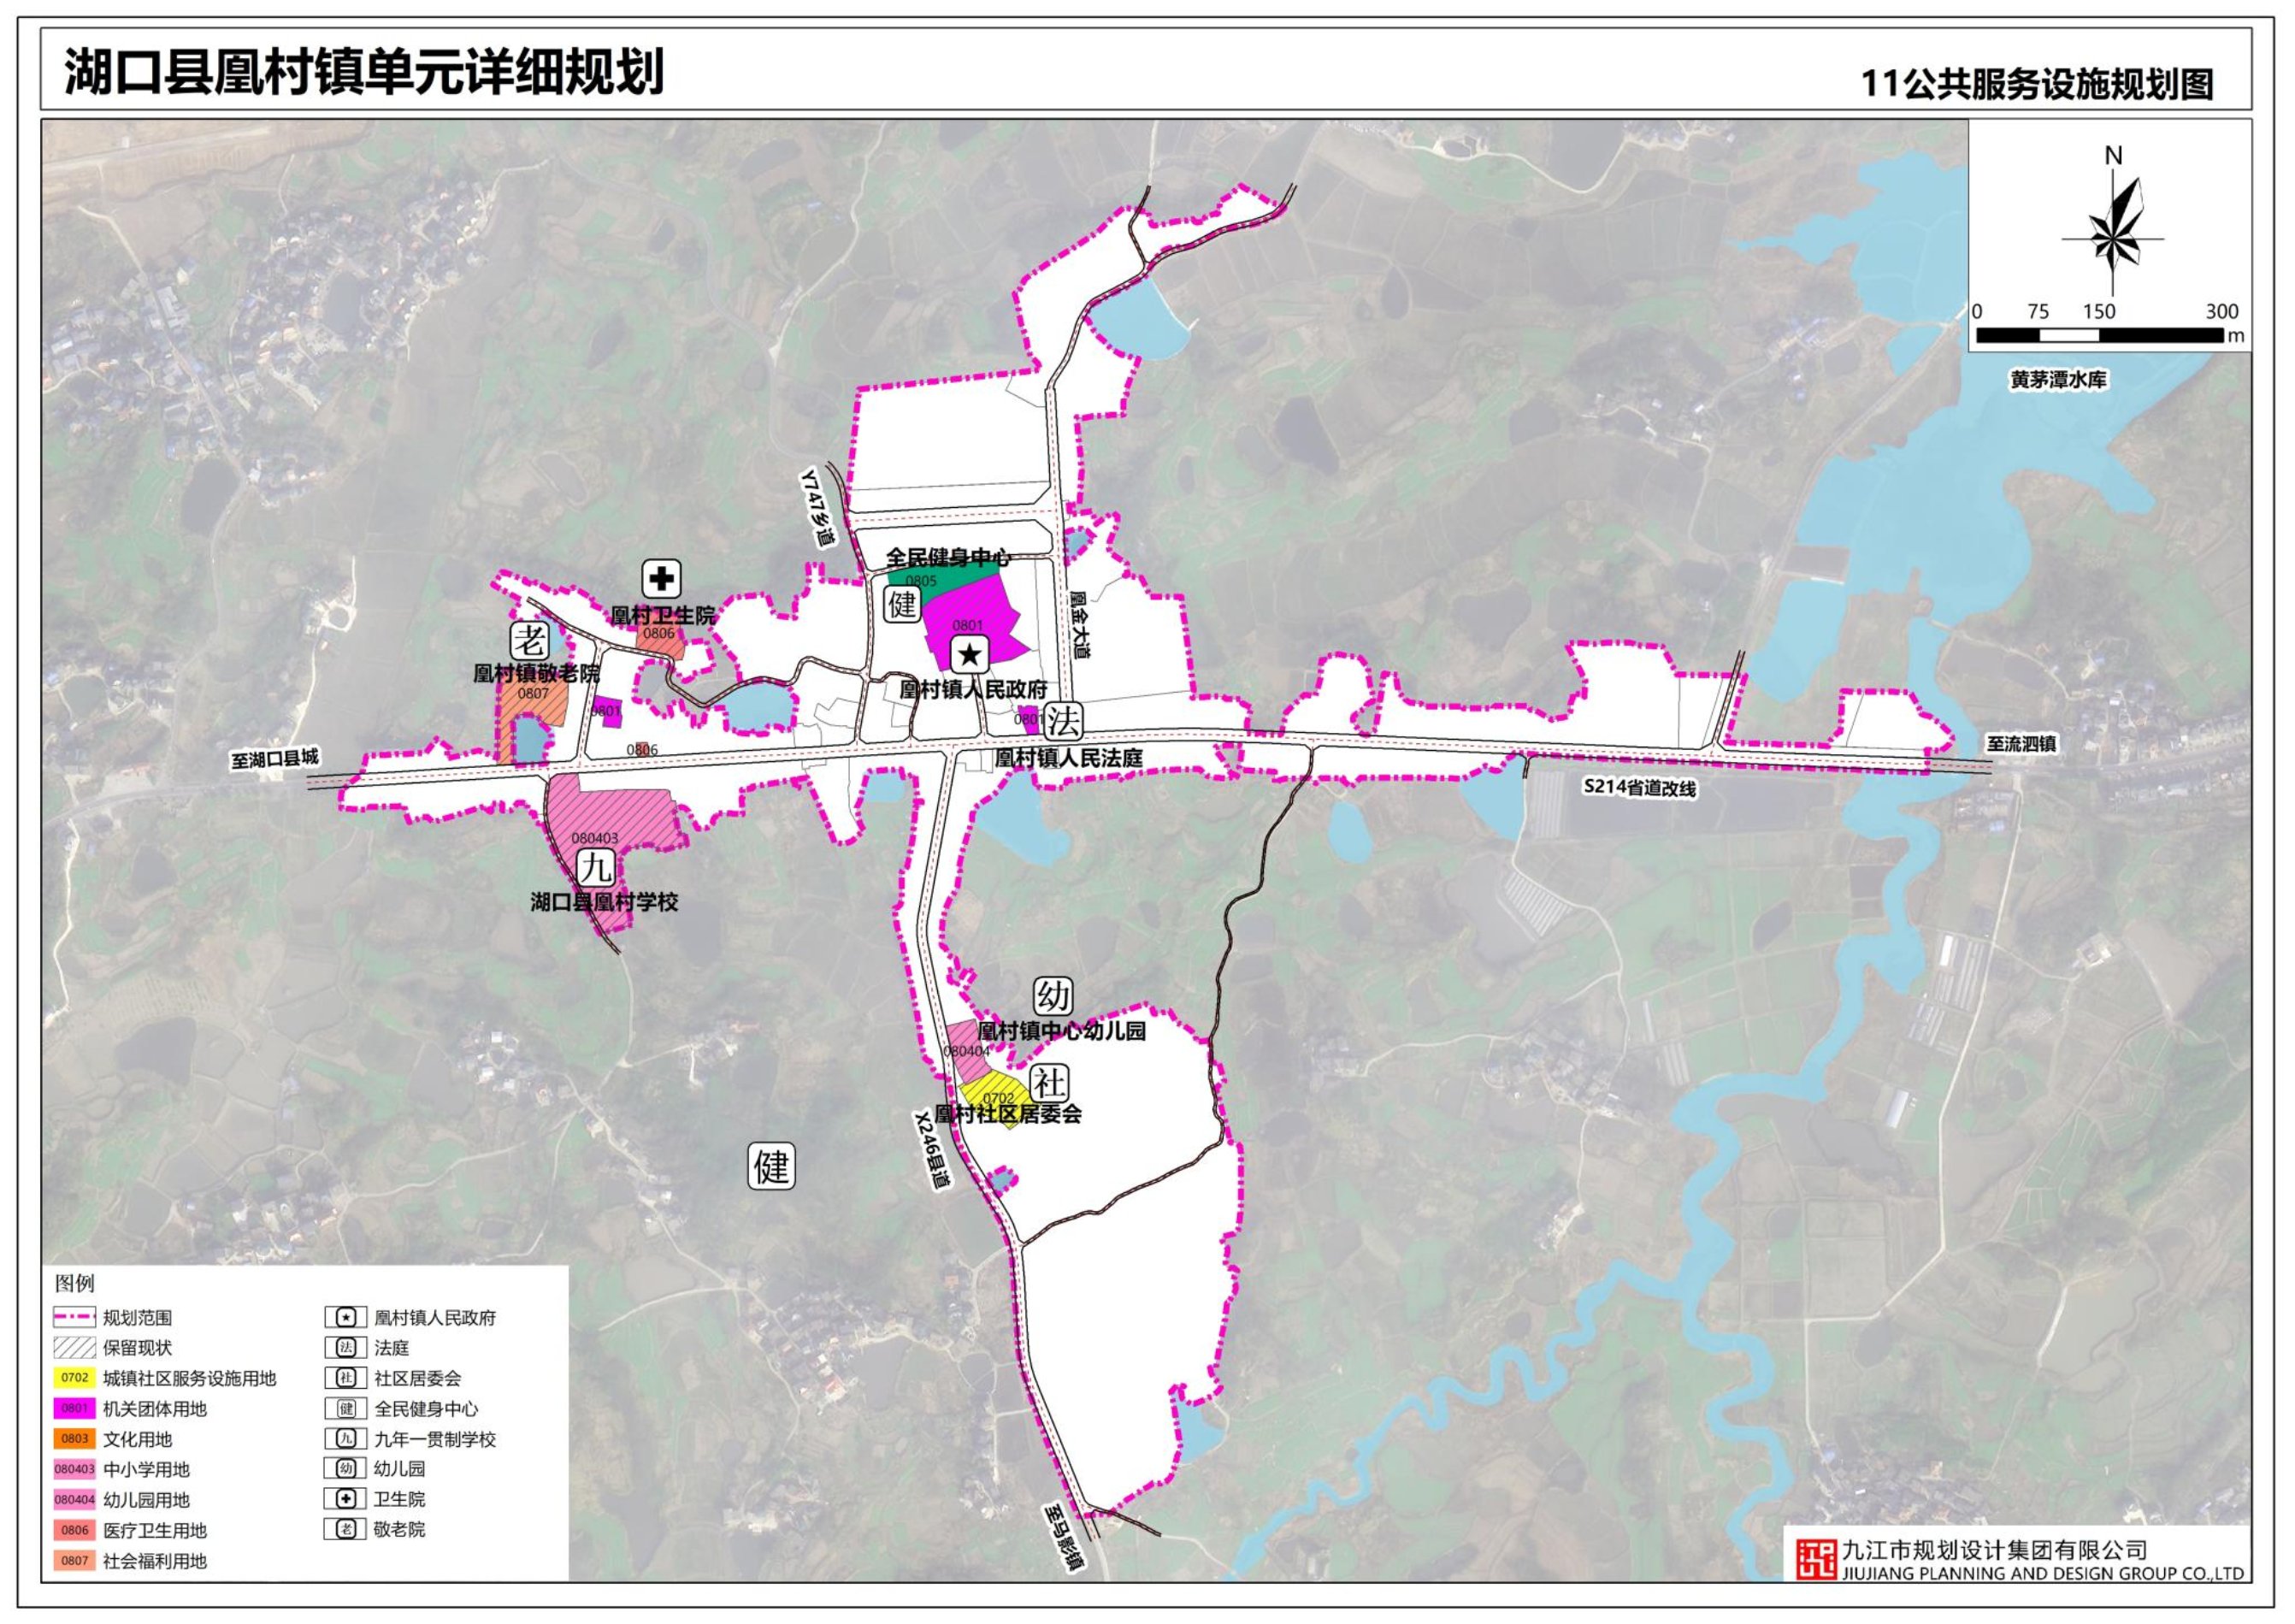Image resolution: width=2295 pixels, height=1624 pixels.
Task: Click the 九 school icon above 湖口县凰村学校
Action: pos(596,866)
